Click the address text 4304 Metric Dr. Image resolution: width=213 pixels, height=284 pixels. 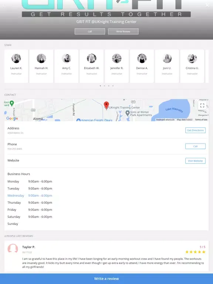pos(16,133)
